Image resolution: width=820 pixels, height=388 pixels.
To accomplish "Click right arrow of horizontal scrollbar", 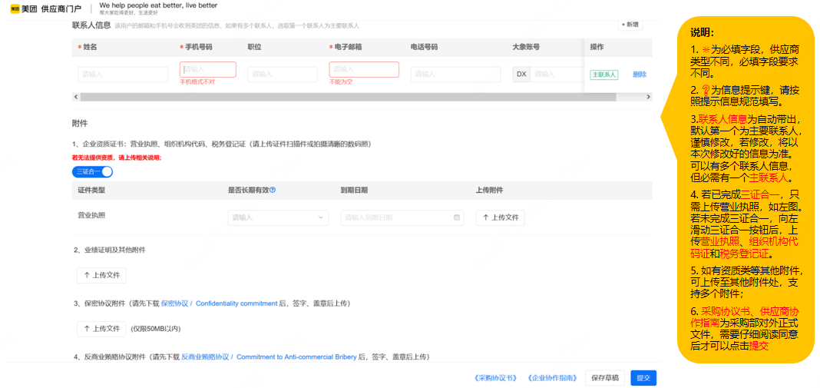I will (x=649, y=97).
